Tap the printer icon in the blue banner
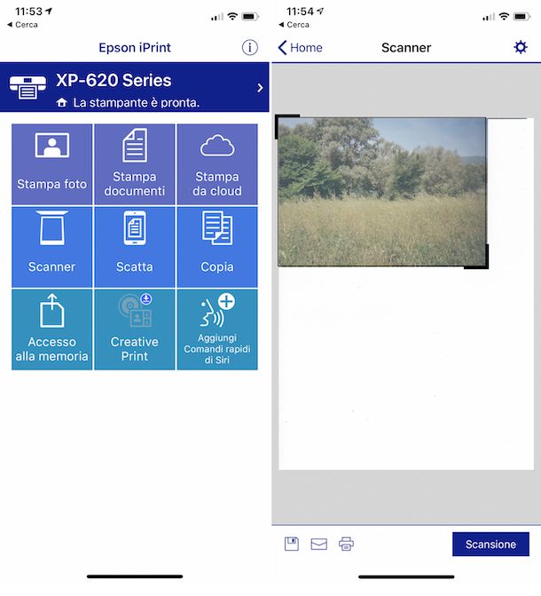This screenshot has width=541, height=596. click(27, 87)
